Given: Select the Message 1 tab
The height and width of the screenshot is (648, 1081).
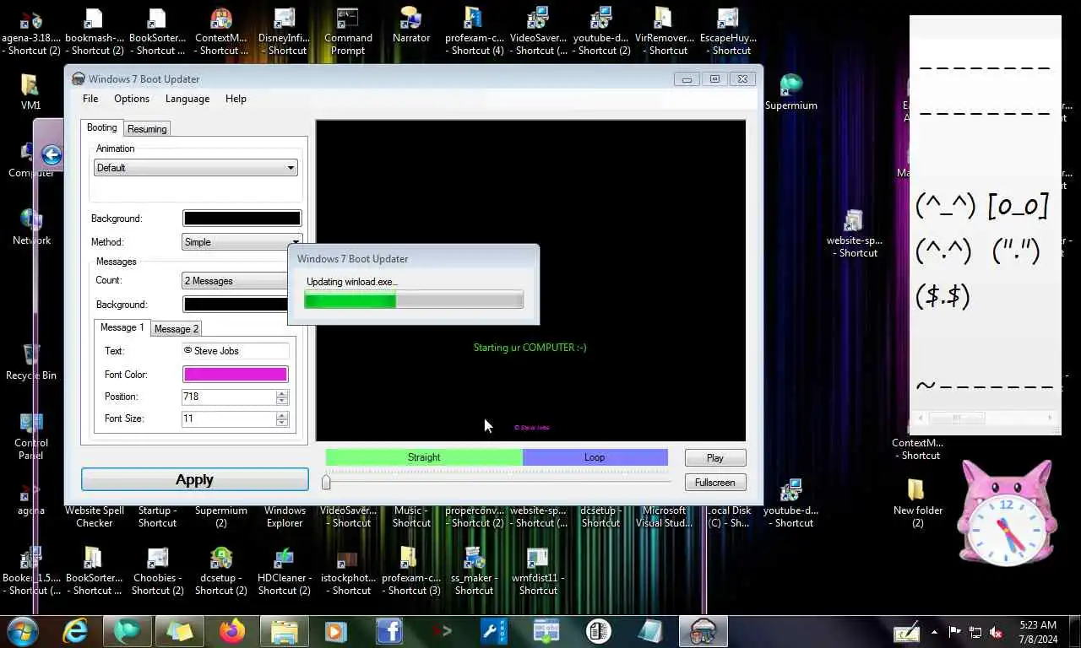Looking at the screenshot, I should point(122,327).
